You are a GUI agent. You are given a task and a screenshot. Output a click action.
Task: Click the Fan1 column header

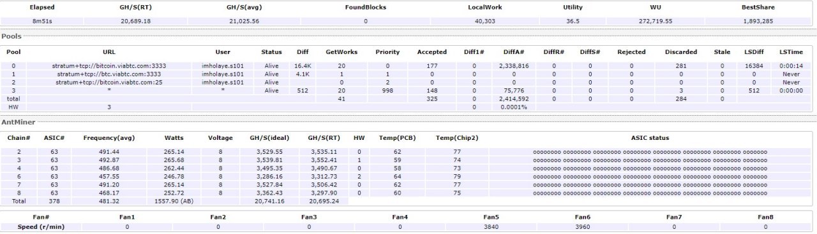(x=127, y=217)
